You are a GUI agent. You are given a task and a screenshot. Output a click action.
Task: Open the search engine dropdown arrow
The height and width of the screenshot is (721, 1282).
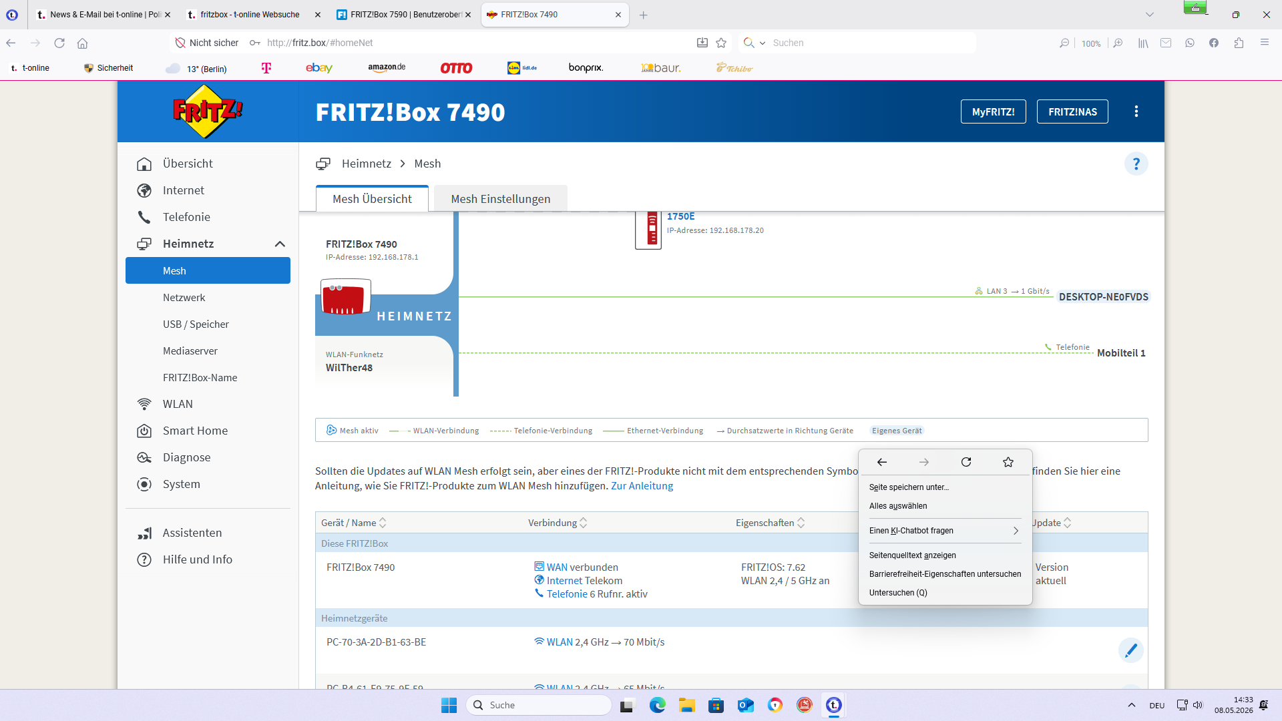click(x=763, y=43)
